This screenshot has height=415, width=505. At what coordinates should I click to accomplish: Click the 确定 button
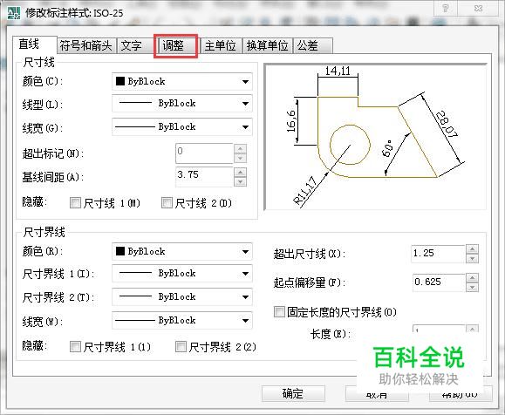293,393
